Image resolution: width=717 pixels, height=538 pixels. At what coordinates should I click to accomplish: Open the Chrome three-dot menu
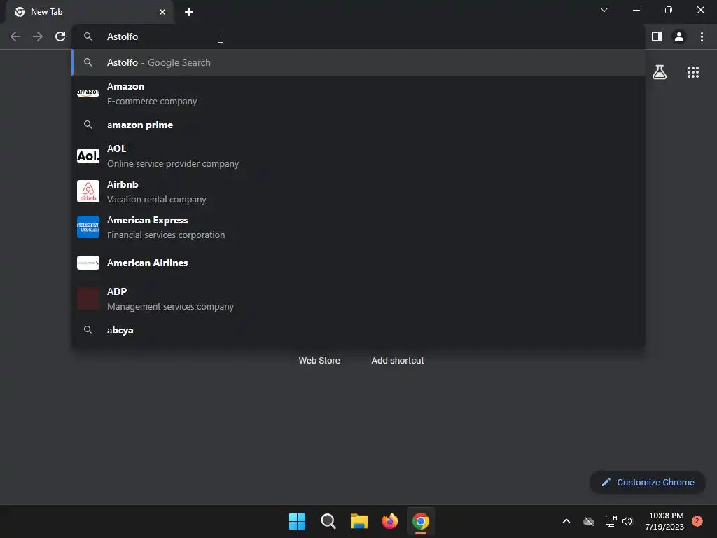click(x=702, y=36)
